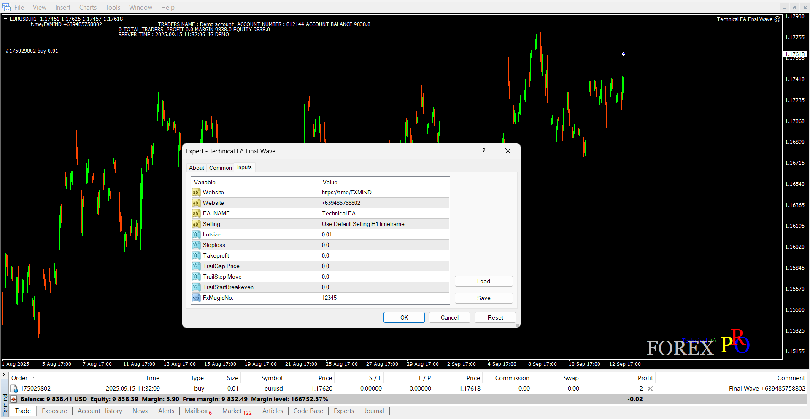Click the expert advisor smiley face icon
The width and height of the screenshot is (810, 419).
778,19
